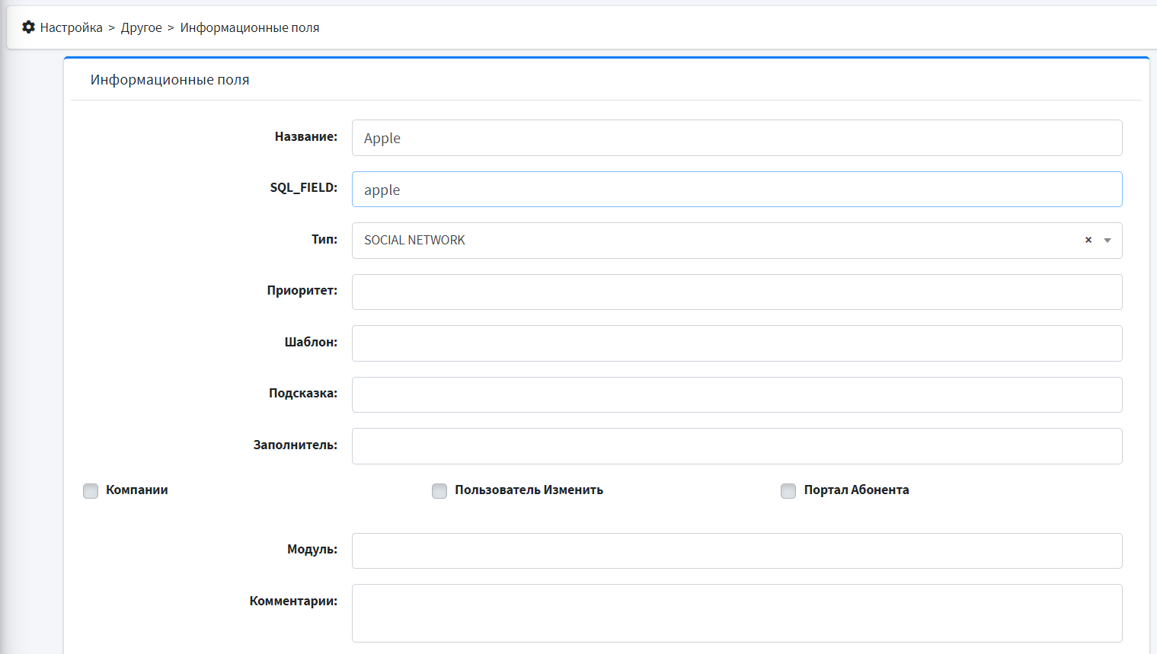
Task: Go to Настройка in the breadcrumb
Action: click(71, 27)
